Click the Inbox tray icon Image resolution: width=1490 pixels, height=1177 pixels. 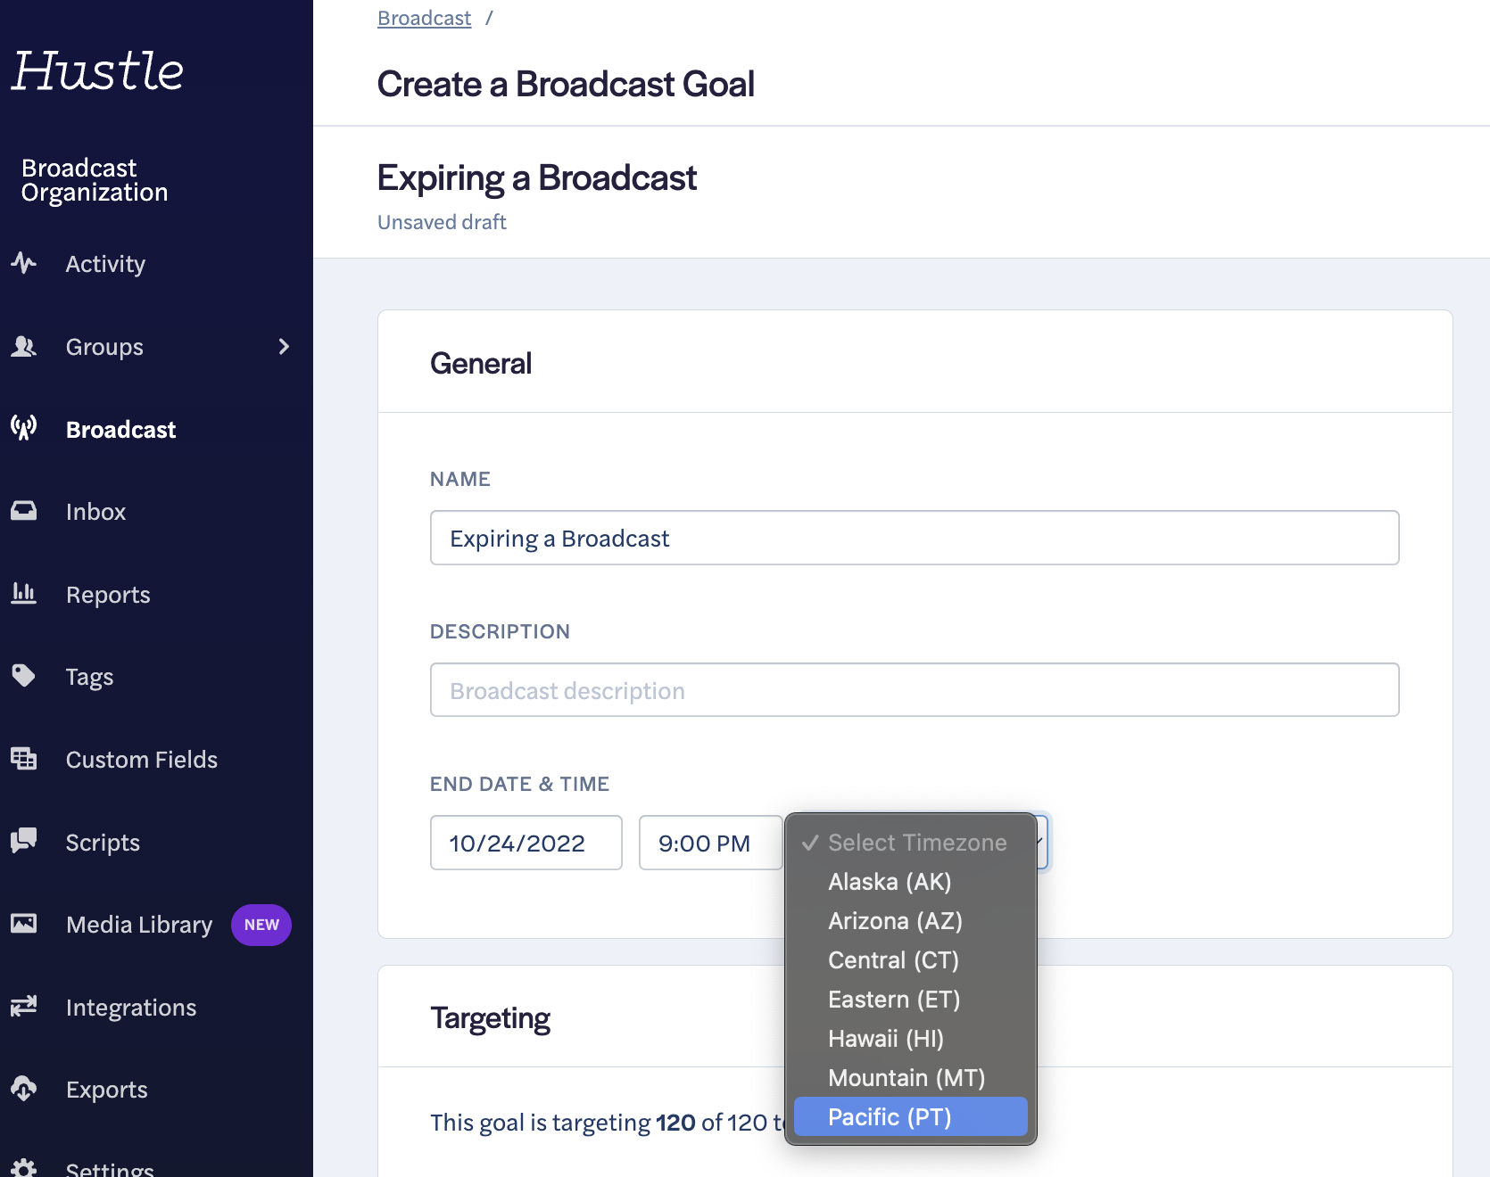tap(24, 511)
